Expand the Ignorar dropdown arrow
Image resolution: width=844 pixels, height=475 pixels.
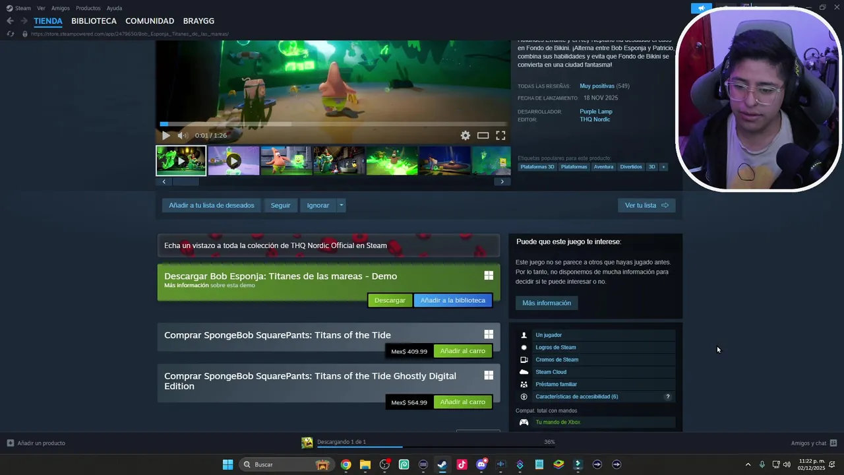click(x=341, y=205)
